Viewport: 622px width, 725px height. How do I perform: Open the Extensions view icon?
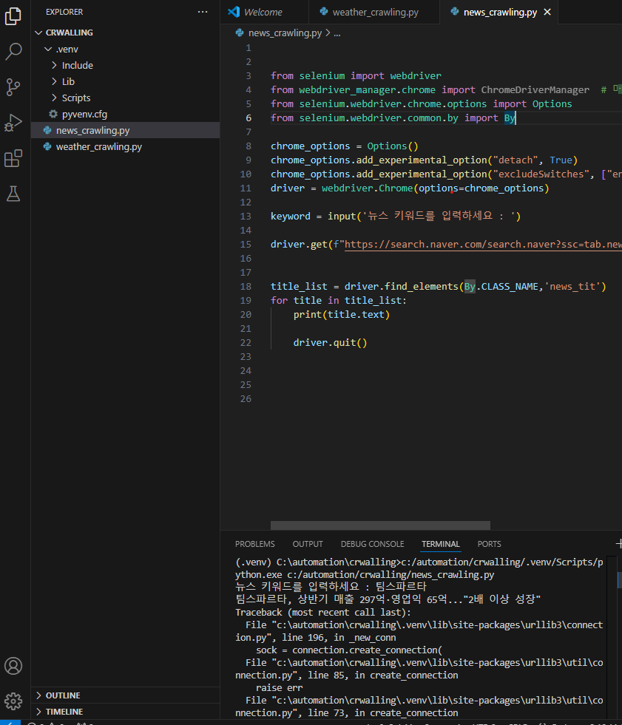click(x=13, y=158)
